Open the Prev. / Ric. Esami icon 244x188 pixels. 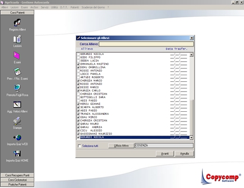tap(17, 72)
